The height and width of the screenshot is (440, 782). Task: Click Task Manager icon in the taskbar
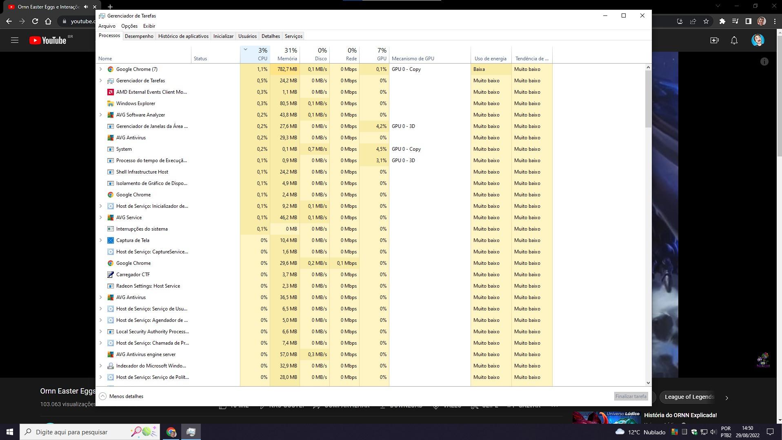191,432
